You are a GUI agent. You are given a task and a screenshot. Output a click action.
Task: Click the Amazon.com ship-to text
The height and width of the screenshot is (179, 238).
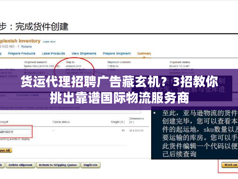pos(74,66)
